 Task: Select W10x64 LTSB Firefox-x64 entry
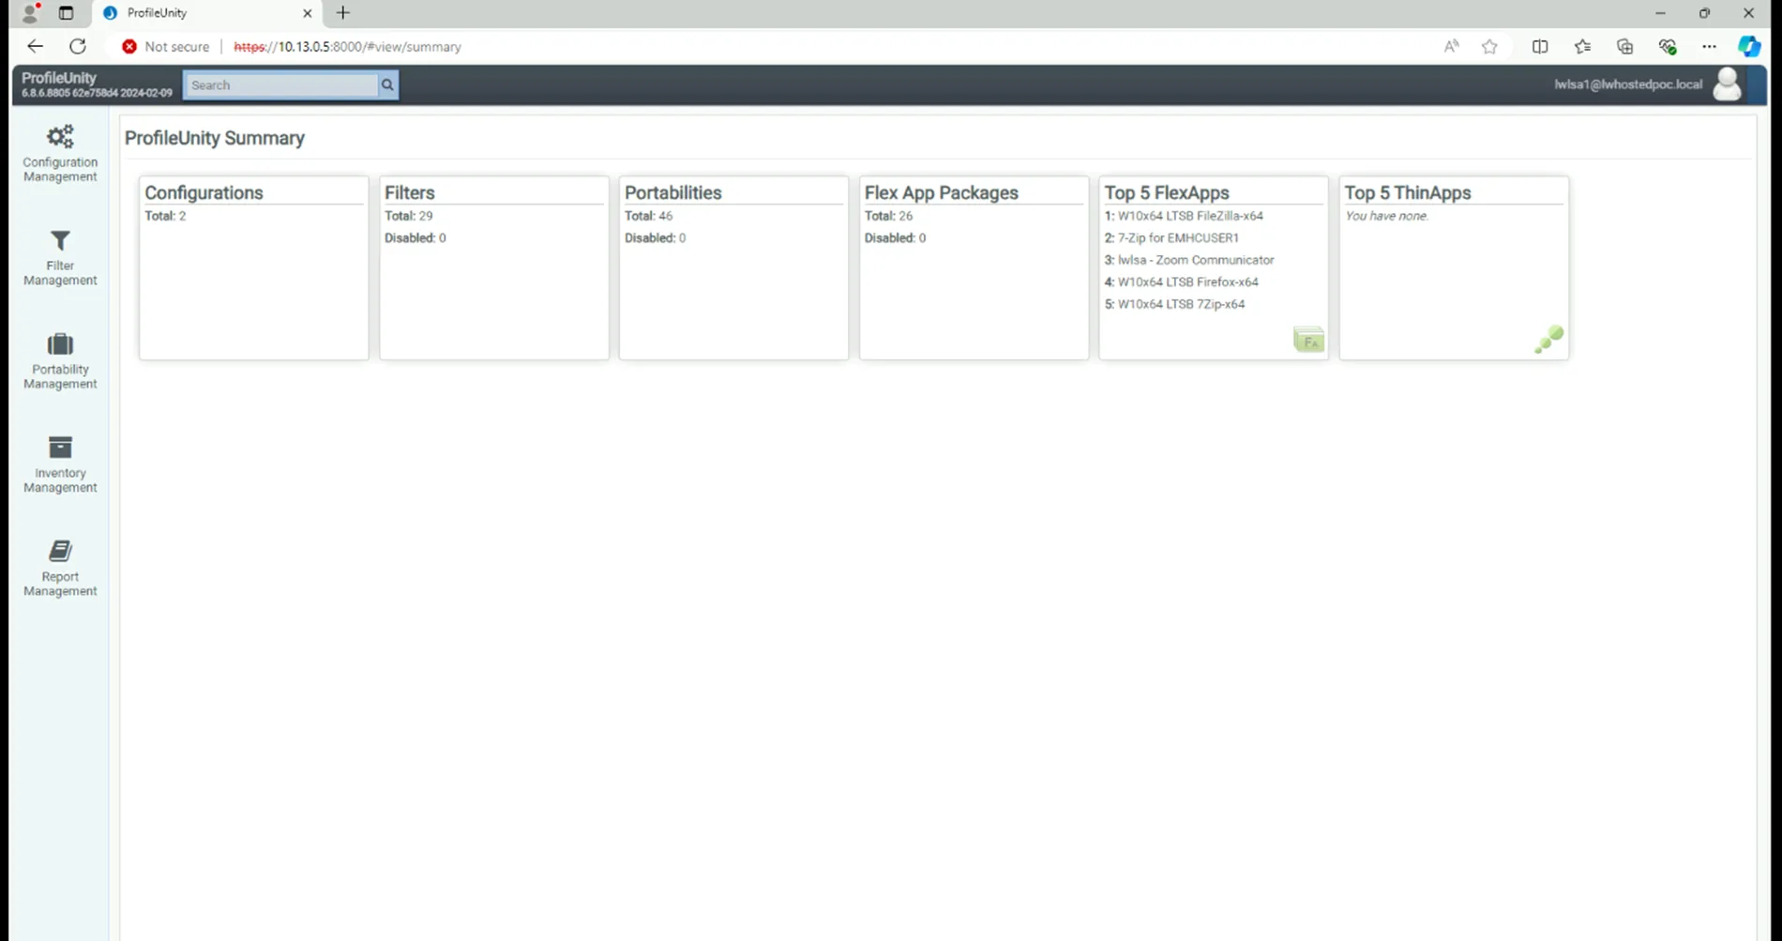[1187, 281]
